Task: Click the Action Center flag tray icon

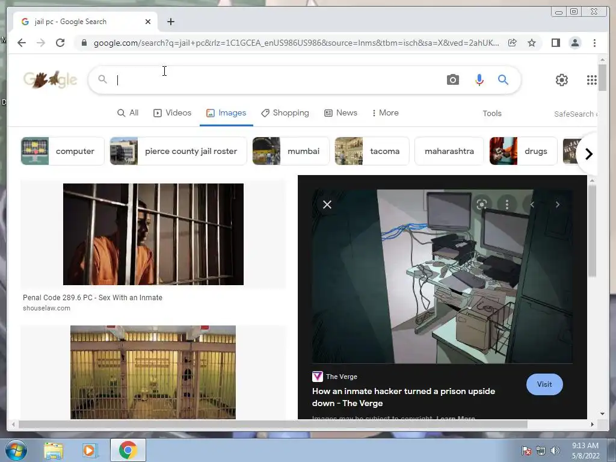Action: point(526,451)
